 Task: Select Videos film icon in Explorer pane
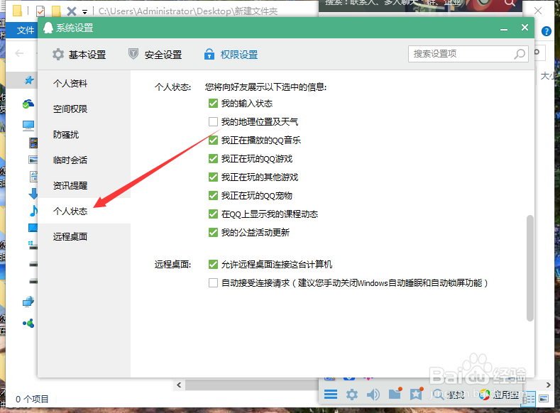(33, 143)
